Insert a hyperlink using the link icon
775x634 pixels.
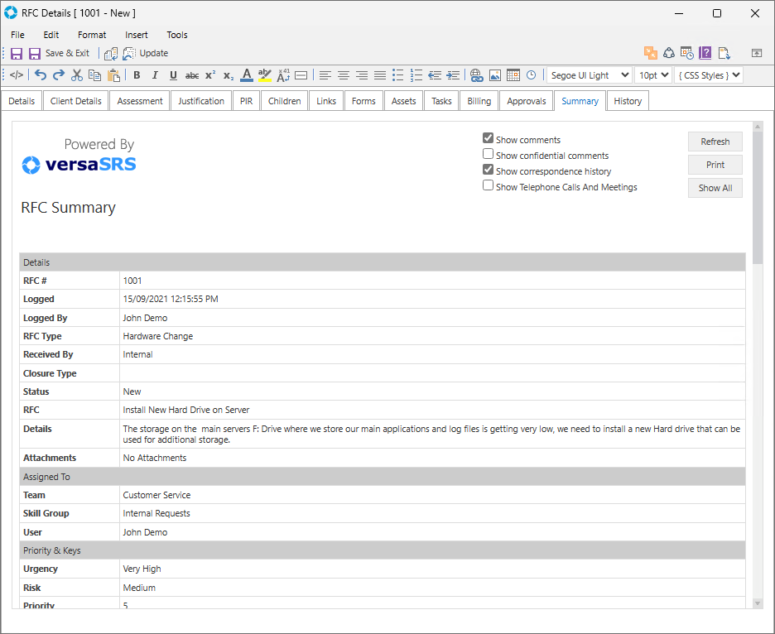[x=476, y=75]
